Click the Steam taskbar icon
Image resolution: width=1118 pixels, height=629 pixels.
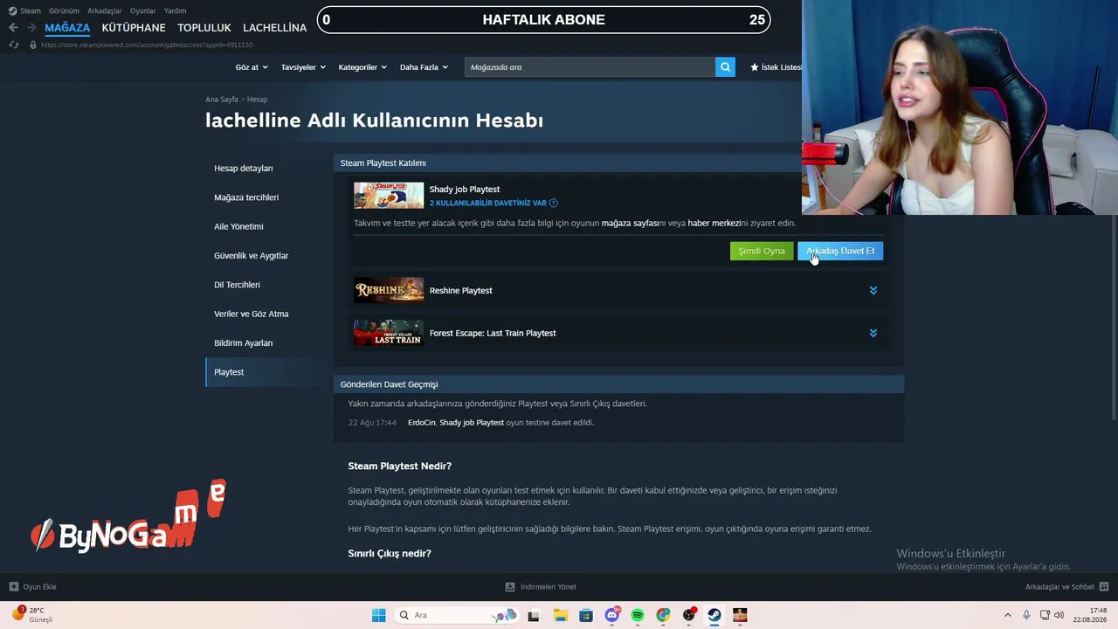coord(714,615)
